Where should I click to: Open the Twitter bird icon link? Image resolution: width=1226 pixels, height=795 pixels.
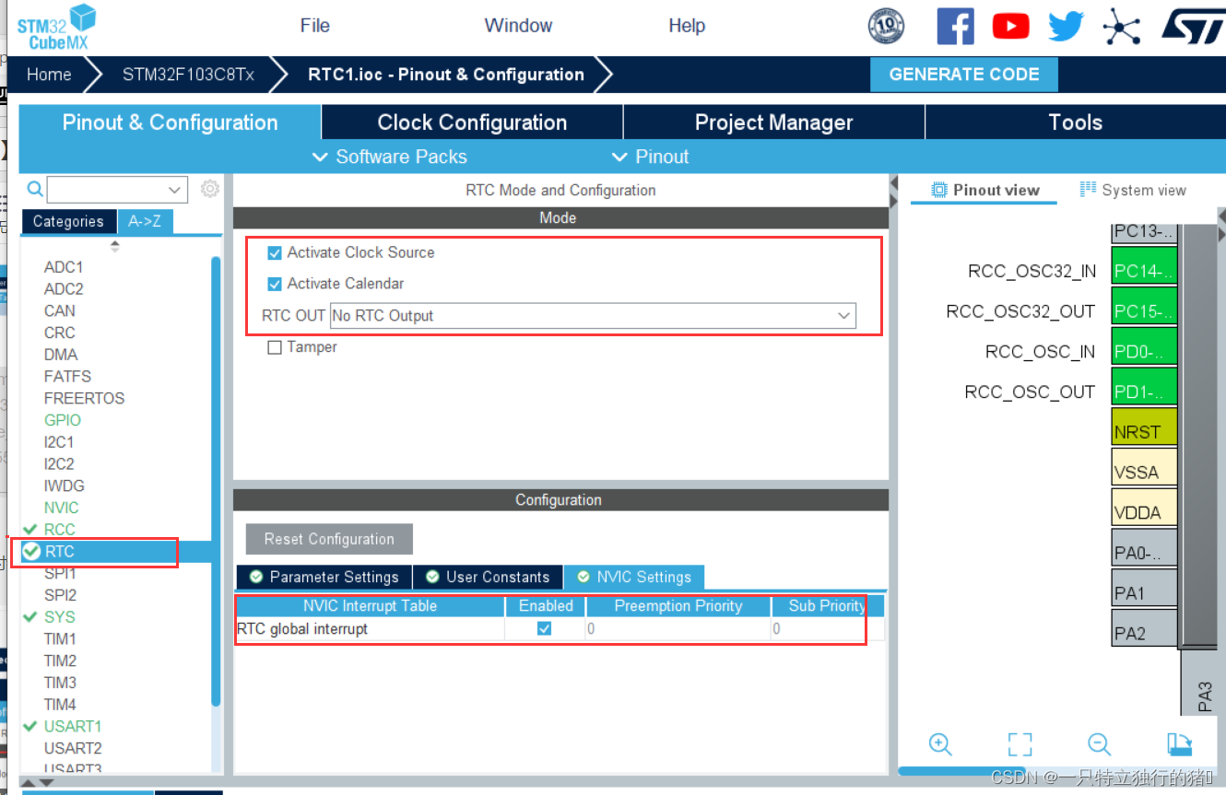pyautogui.click(x=1066, y=26)
